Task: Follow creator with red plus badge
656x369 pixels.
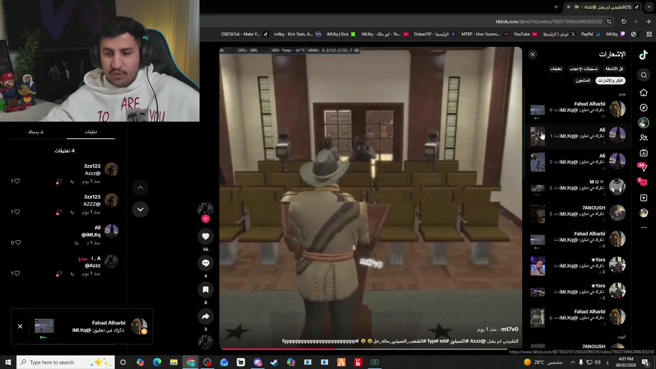Action: tap(206, 219)
